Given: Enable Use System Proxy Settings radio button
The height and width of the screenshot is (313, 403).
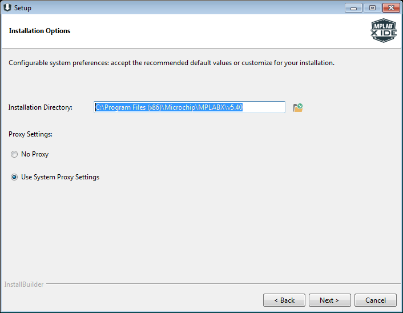Looking at the screenshot, I should [14, 177].
